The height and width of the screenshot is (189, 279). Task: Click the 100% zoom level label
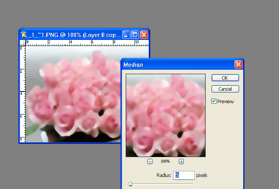pos(166,161)
